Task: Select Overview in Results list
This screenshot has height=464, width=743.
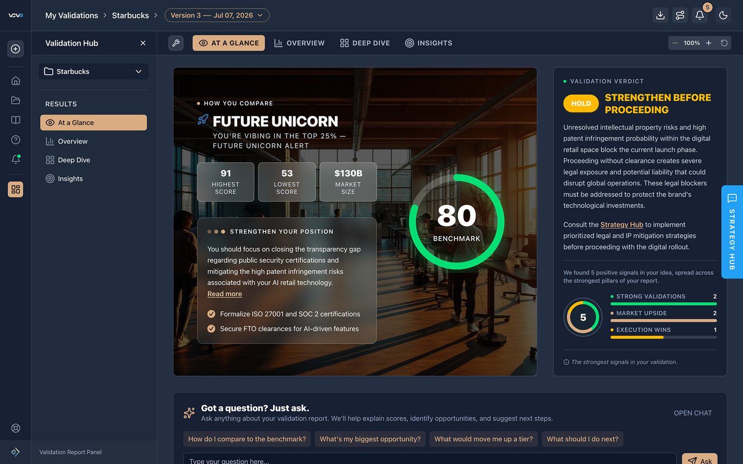Action: point(93,141)
